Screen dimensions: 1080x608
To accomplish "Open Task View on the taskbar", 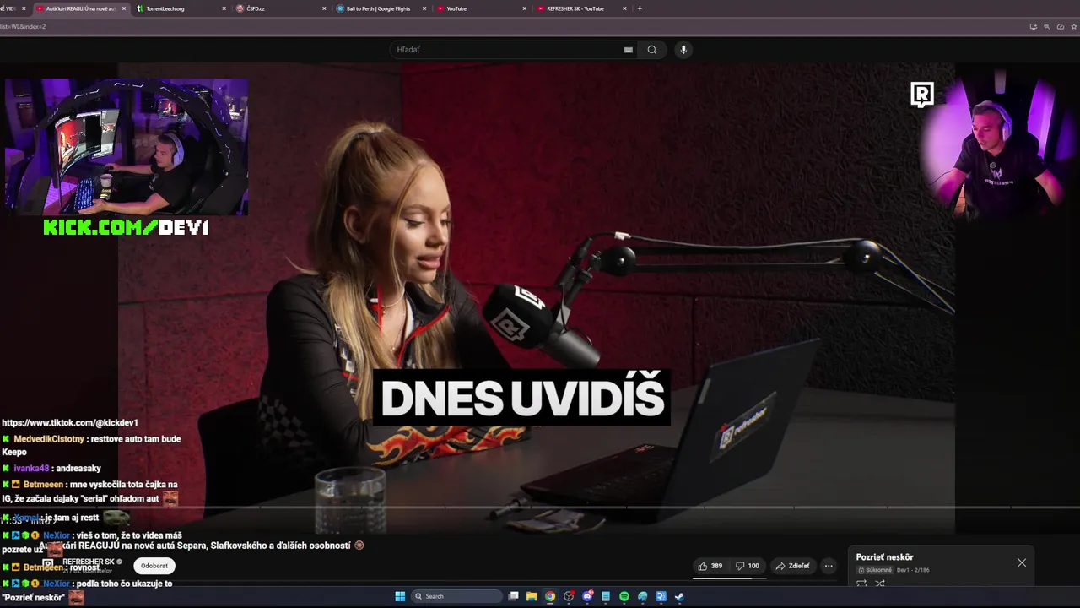I will (x=513, y=596).
